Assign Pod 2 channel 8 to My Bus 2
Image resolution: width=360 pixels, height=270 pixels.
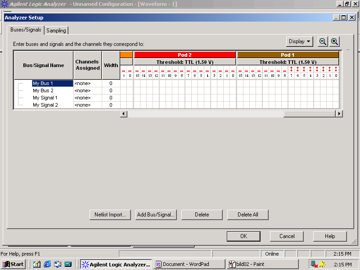tap(182, 91)
